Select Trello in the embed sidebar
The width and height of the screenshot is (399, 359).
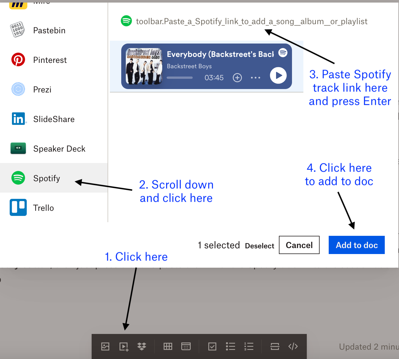coord(43,208)
